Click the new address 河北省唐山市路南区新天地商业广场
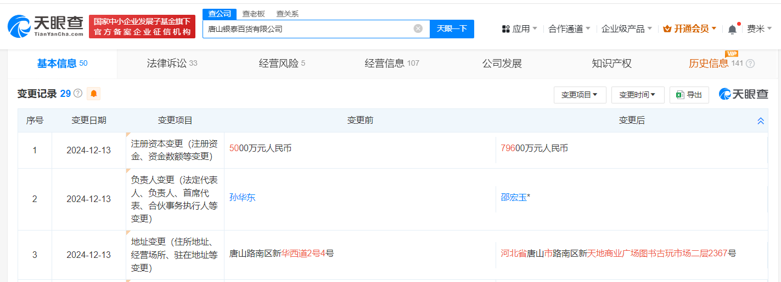This screenshot has height=282, width=781. pos(619,253)
